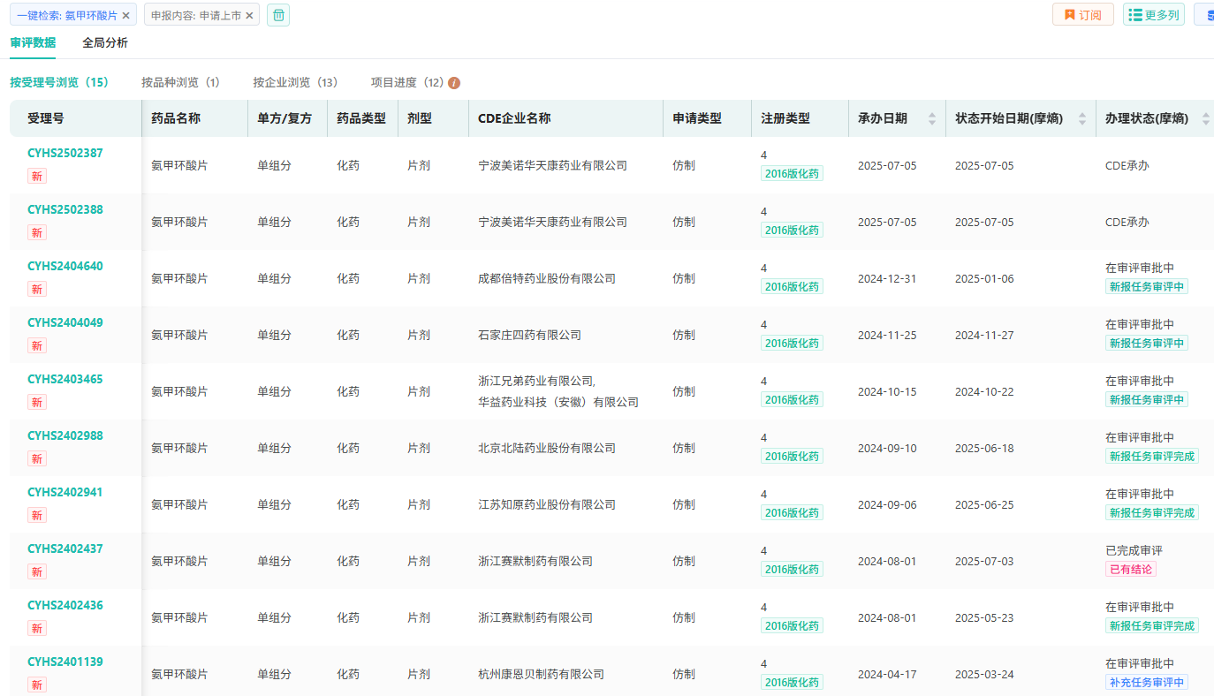Click the 已有结论 status tag
The width and height of the screenshot is (1214, 696).
tap(1130, 570)
